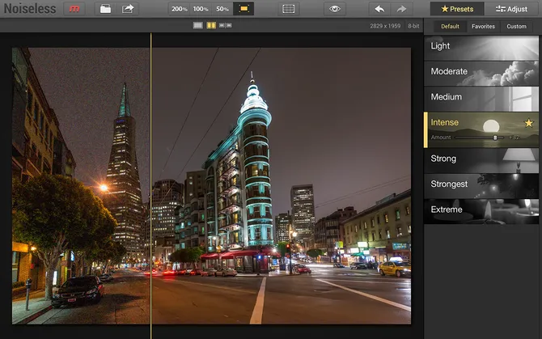The height and width of the screenshot is (339, 542).
Task: Open the Custom presets tab
Action: pyautogui.click(x=516, y=27)
